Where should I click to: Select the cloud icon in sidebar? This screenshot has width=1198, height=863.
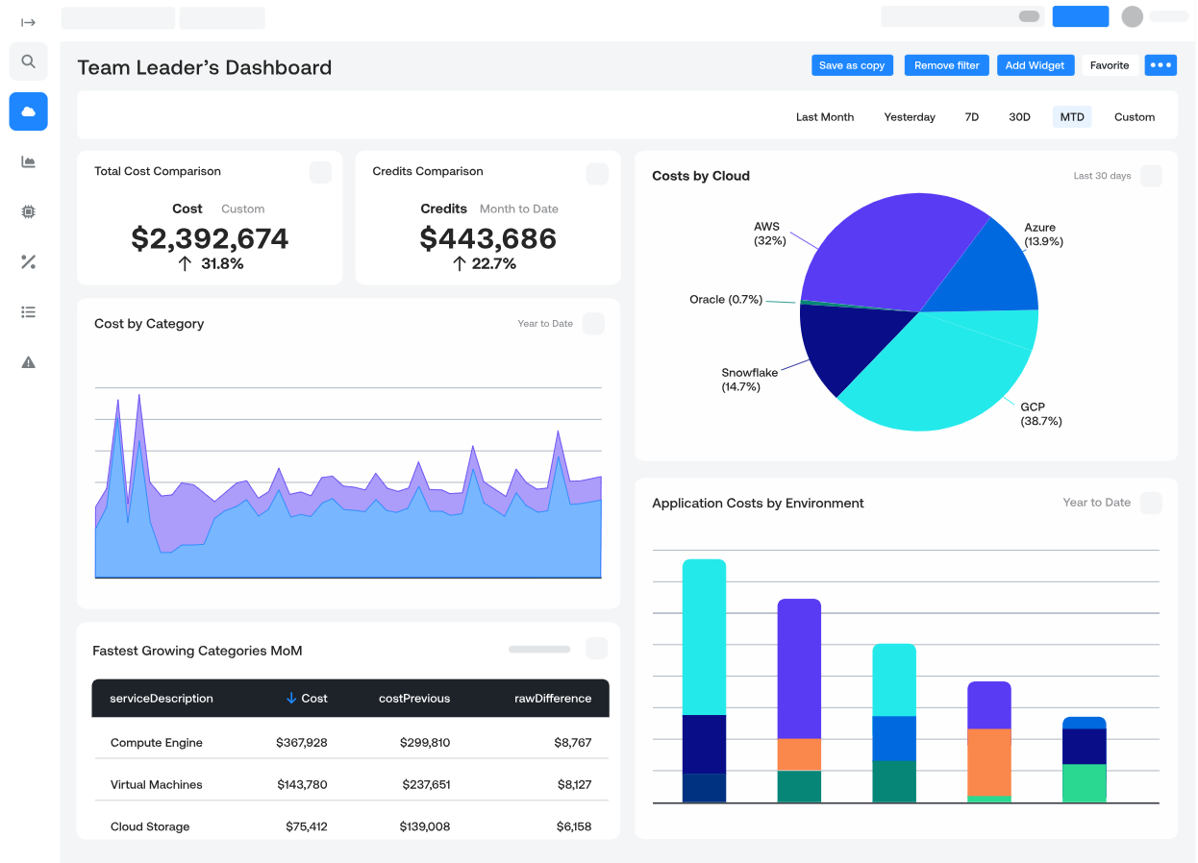(x=28, y=111)
